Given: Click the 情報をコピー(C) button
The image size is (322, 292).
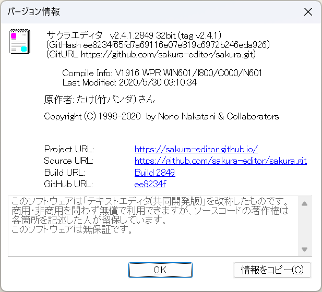Looking at the screenshot, I should click(272, 270).
